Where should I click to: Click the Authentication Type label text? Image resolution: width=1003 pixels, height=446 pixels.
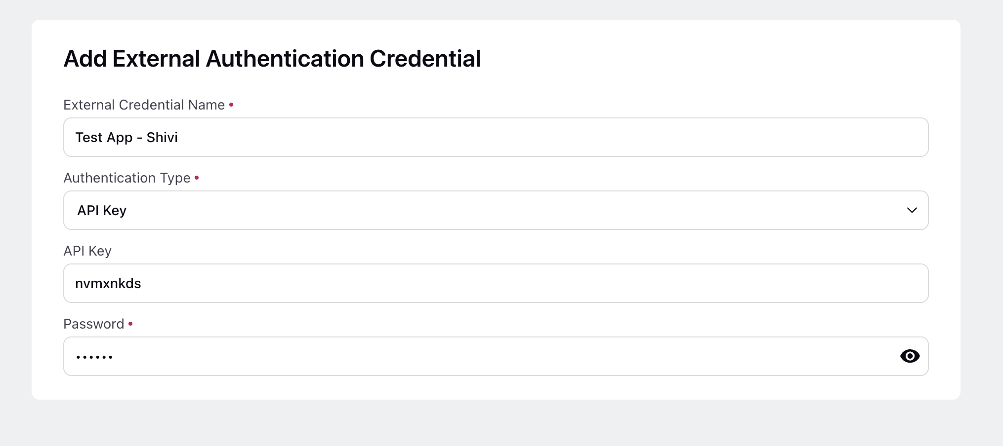pyautogui.click(x=127, y=178)
